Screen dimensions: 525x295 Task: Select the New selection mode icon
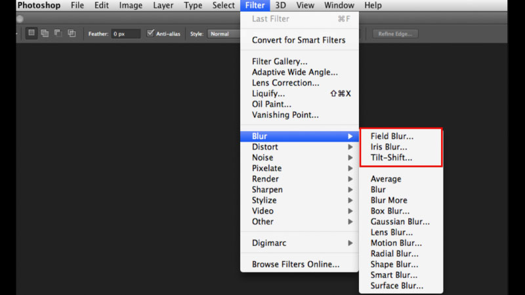click(x=31, y=33)
